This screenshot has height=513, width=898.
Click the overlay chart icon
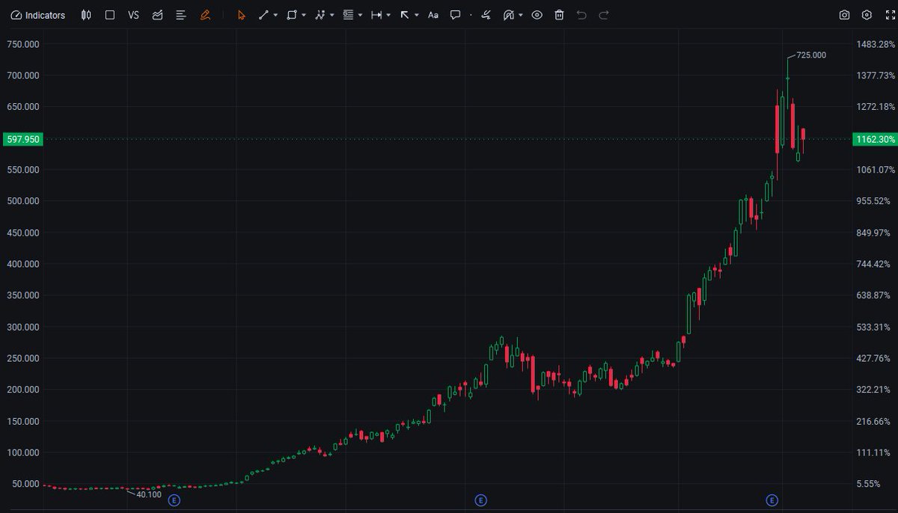point(157,15)
